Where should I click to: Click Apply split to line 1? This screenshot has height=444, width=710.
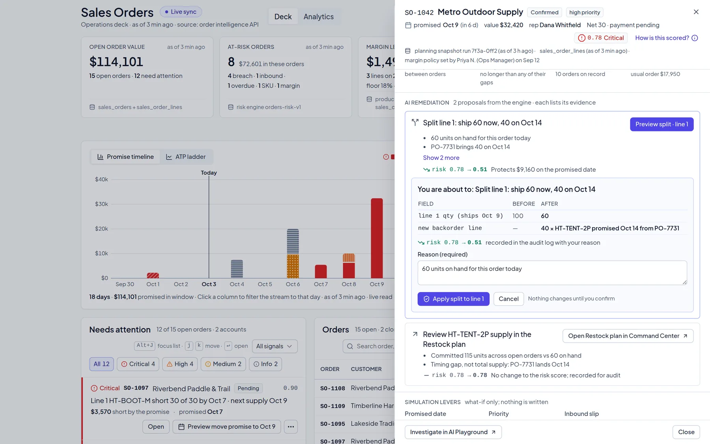point(453,299)
